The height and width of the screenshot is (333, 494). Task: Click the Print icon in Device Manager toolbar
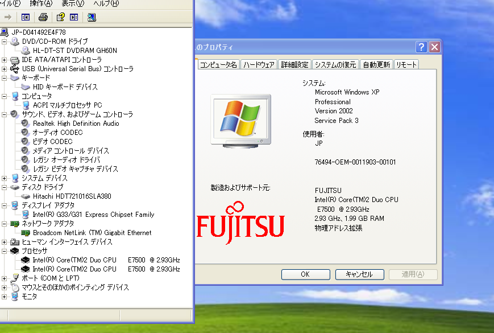click(x=43, y=17)
